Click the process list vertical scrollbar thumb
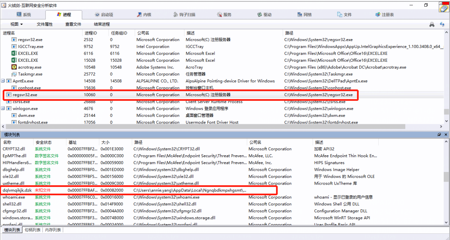The width and height of the screenshot is (450, 240). pyautogui.click(x=446, y=111)
